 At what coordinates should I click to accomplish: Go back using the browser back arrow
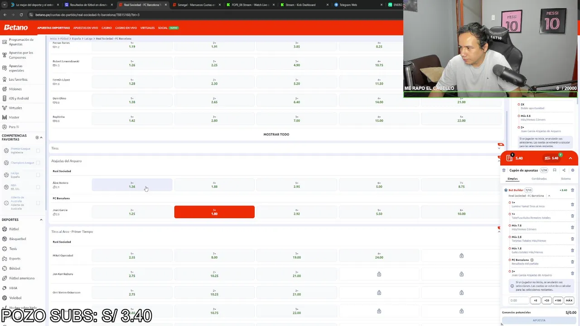click(x=5, y=14)
